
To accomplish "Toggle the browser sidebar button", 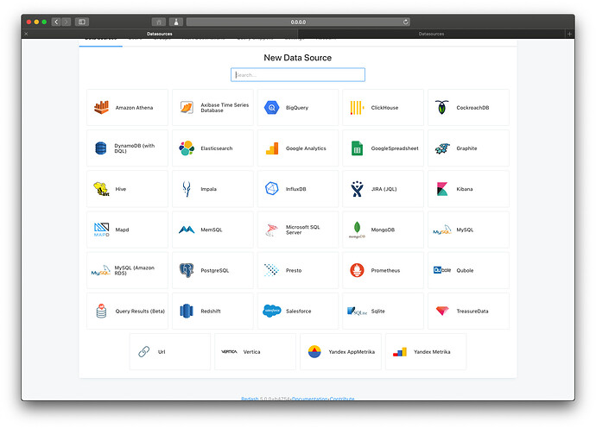I will click(82, 22).
